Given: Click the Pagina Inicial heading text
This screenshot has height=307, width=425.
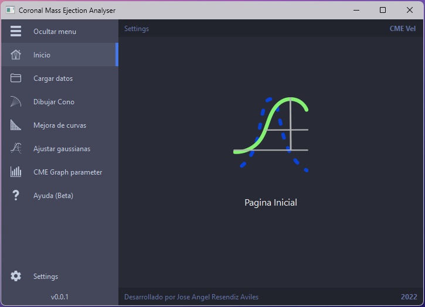Looking at the screenshot, I should pyautogui.click(x=271, y=203).
